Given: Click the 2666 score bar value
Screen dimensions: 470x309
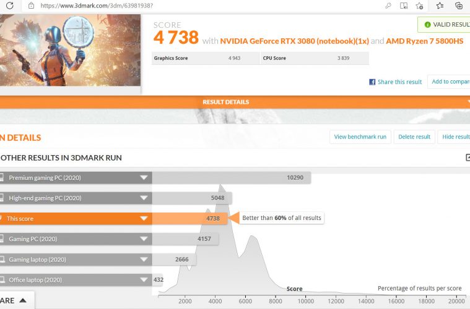Looking at the screenshot, I should click(182, 260).
